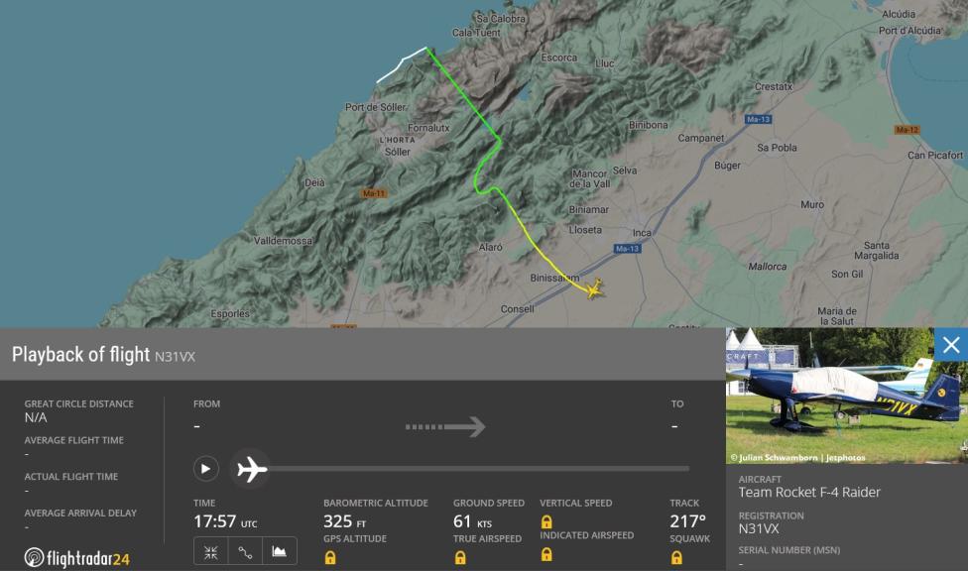
Task: Click the GPS altitude lock icon
Action: [x=330, y=557]
